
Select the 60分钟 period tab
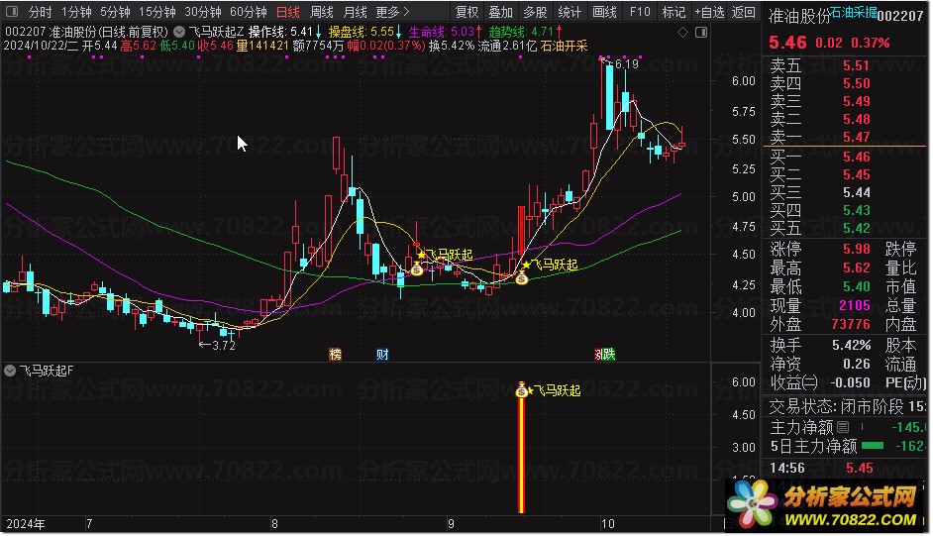249,12
